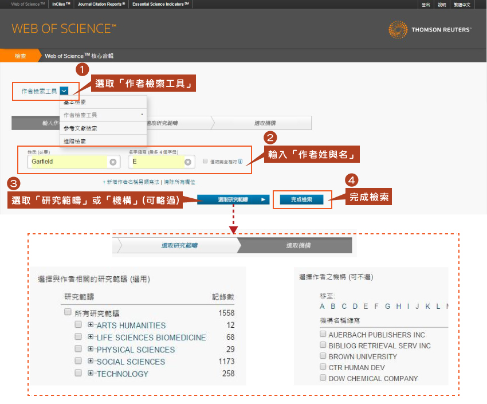Jump to institutions starting with G
The width and height of the screenshot is (487, 404).
coord(387,306)
